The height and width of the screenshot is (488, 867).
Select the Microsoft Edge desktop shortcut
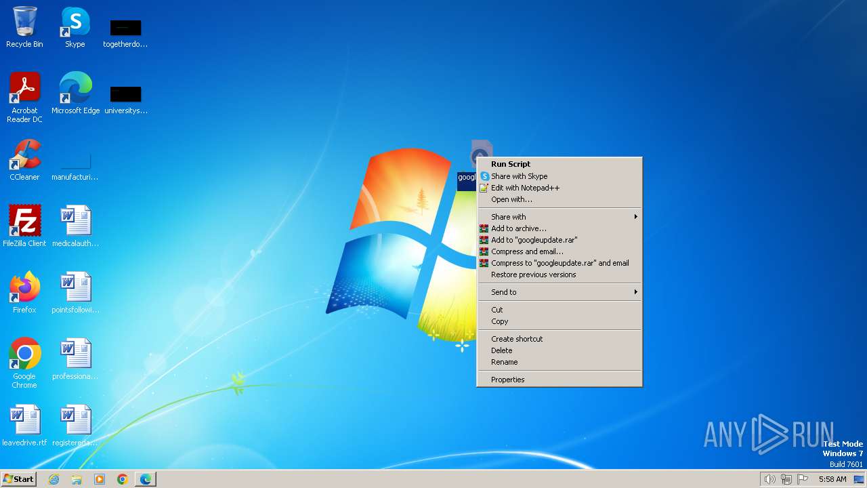(x=75, y=93)
